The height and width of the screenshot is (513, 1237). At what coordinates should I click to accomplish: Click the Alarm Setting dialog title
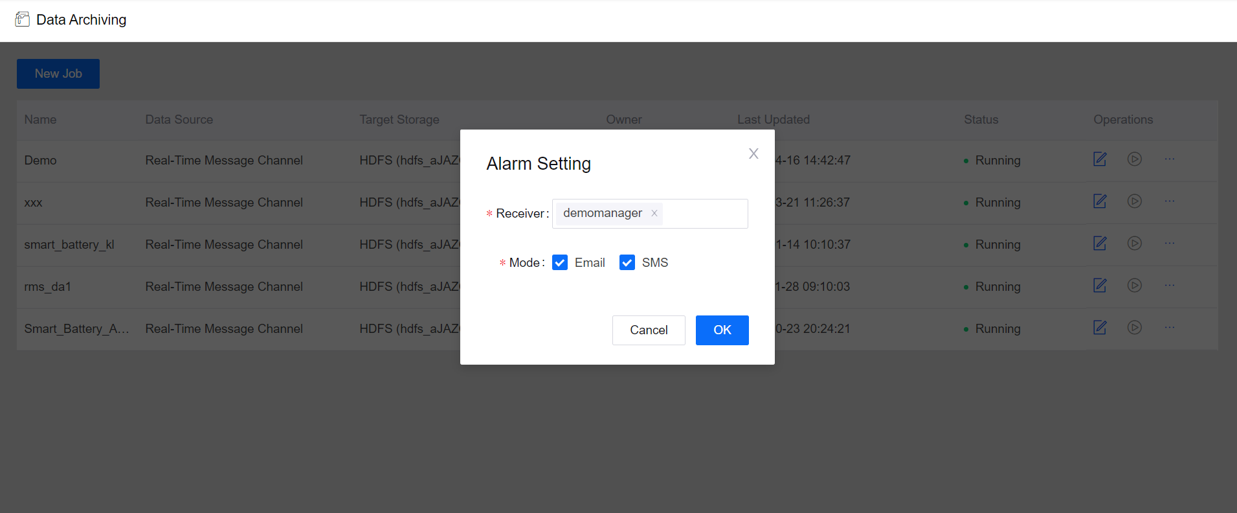point(539,164)
